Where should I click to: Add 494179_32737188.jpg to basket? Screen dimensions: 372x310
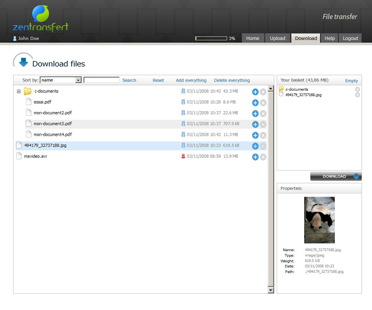coord(255,146)
